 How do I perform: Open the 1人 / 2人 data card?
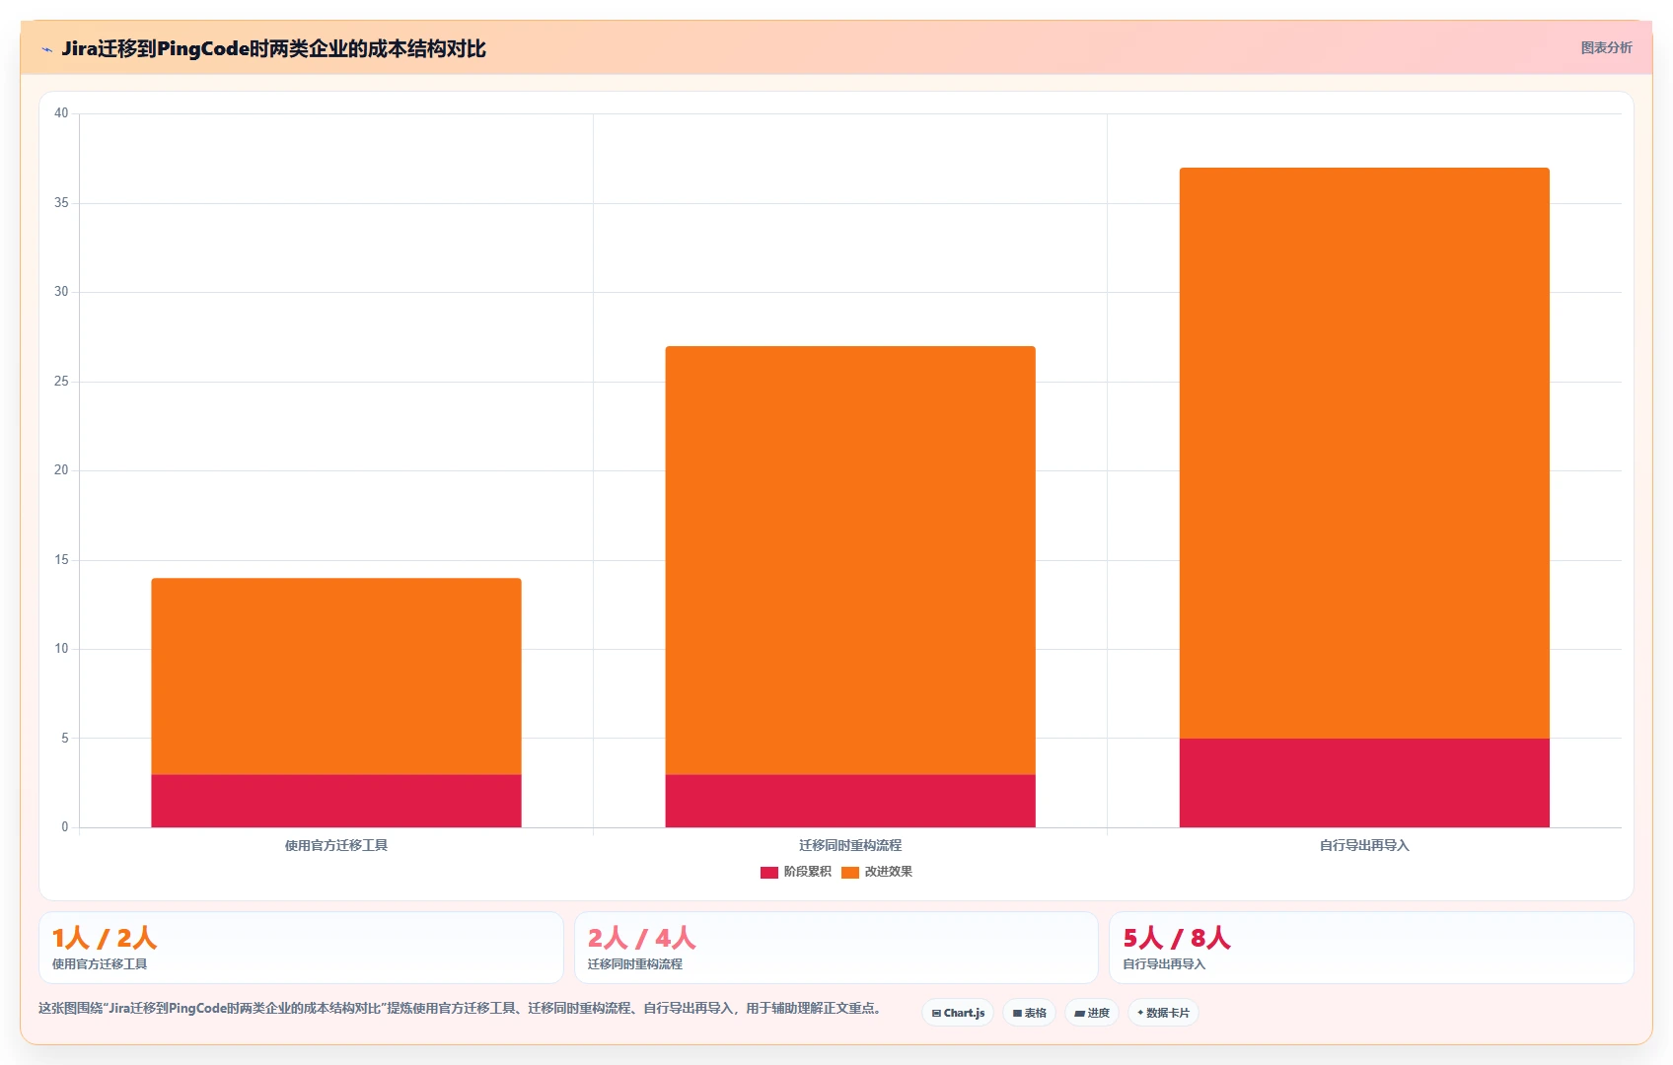(301, 948)
